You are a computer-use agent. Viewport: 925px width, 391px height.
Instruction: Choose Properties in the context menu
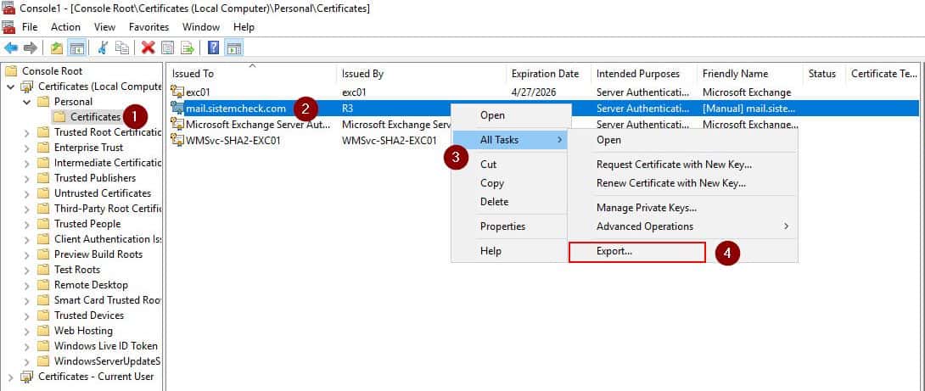click(x=508, y=226)
